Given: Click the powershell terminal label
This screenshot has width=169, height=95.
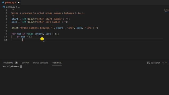Looking at the screenshot, I should (x=155, y=63).
